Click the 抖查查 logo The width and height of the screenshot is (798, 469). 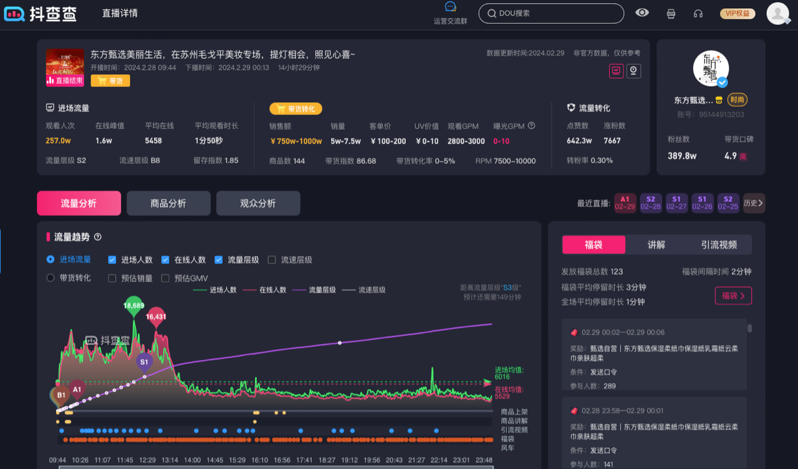click(x=41, y=14)
